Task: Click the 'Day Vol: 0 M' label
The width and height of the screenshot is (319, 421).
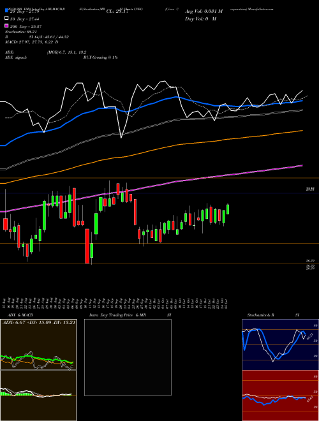Action: point(201,18)
